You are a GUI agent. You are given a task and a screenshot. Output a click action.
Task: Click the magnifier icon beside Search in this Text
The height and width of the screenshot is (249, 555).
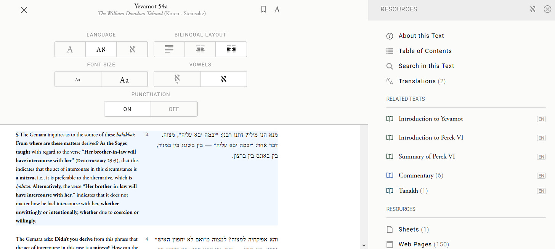[390, 66]
